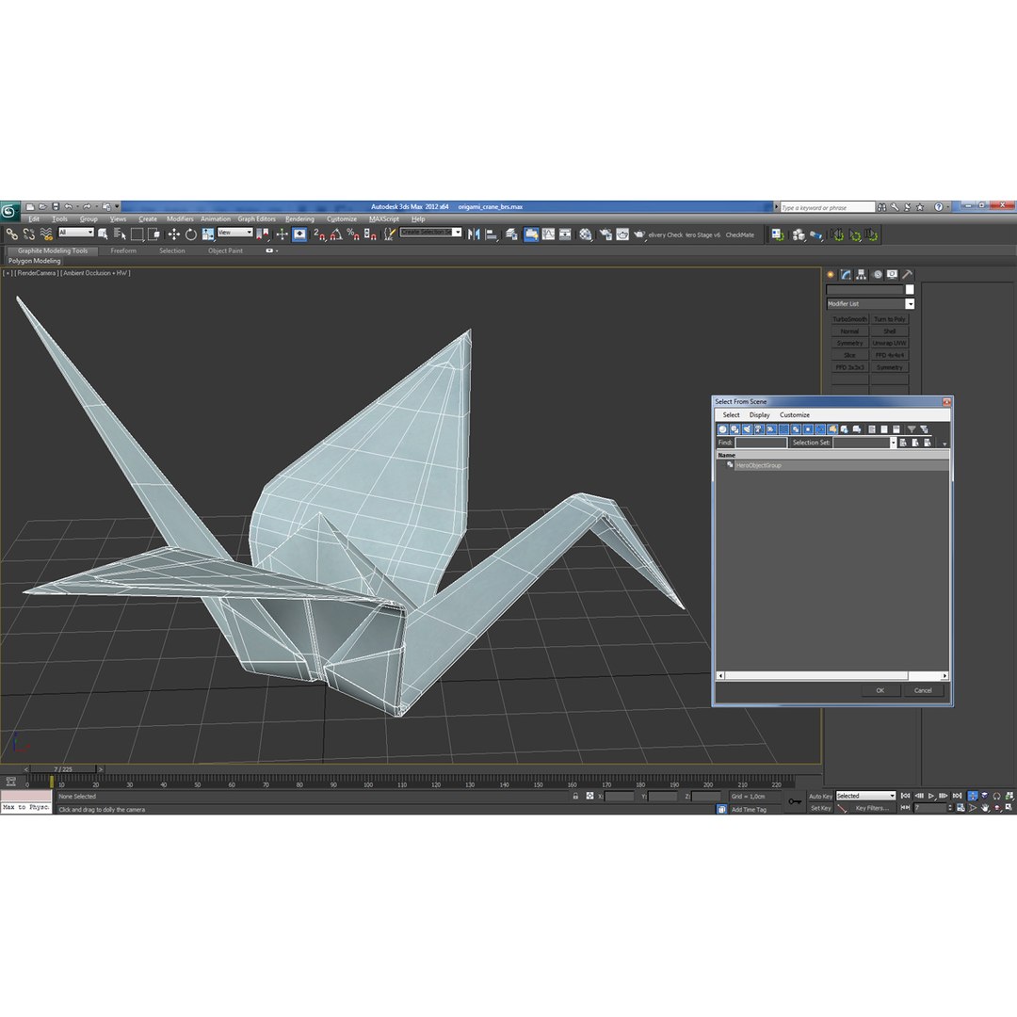Pick the Rectangular Selection Region tool

[137, 234]
